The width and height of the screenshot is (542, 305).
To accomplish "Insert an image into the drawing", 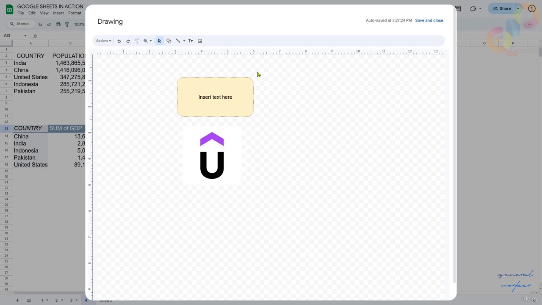I will 200,41.
